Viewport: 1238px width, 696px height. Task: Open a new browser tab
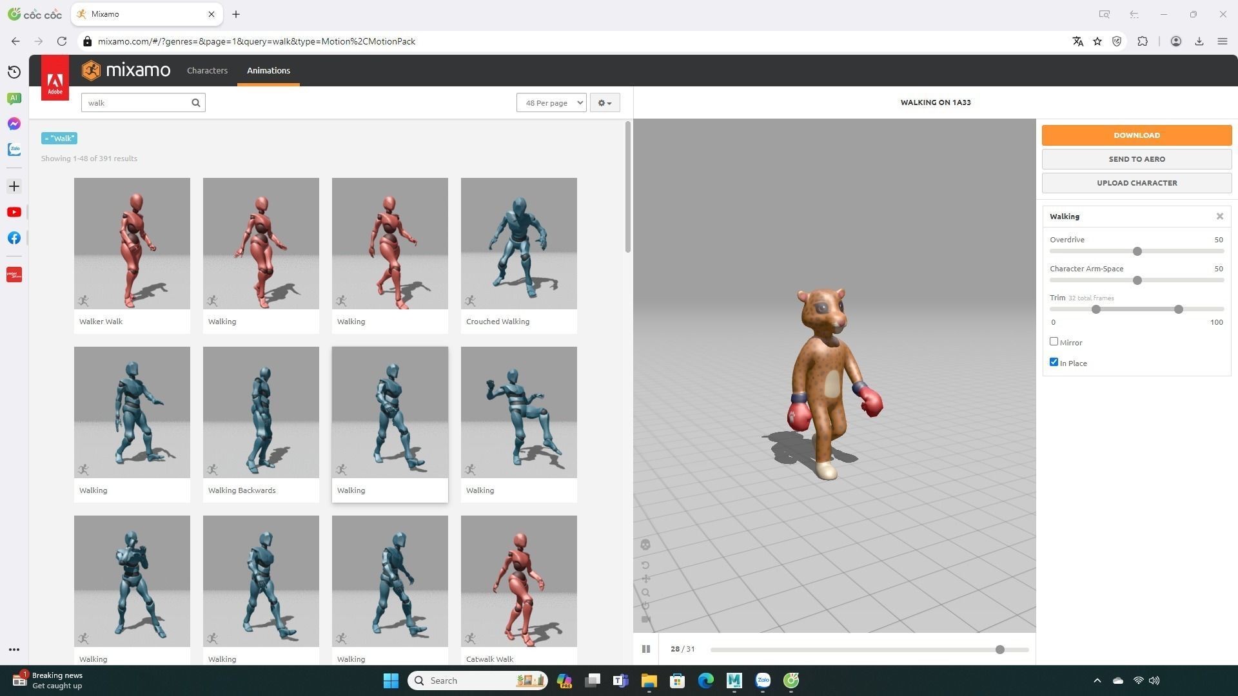tap(236, 14)
